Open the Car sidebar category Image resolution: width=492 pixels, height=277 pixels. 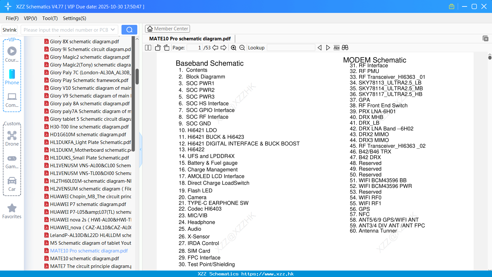[12, 184]
